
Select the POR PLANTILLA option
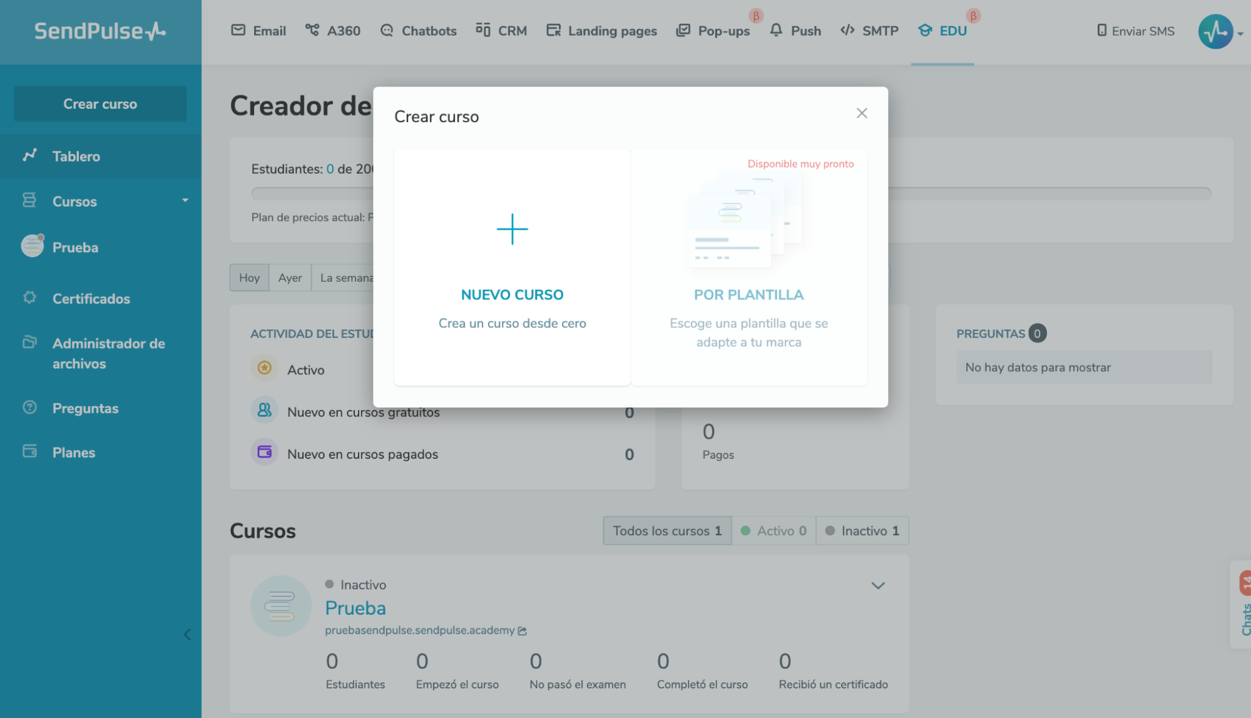click(x=748, y=267)
